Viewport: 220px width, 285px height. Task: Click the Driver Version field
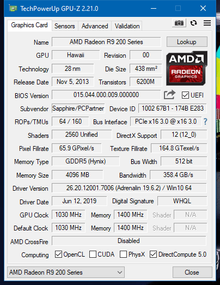[x=129, y=188]
